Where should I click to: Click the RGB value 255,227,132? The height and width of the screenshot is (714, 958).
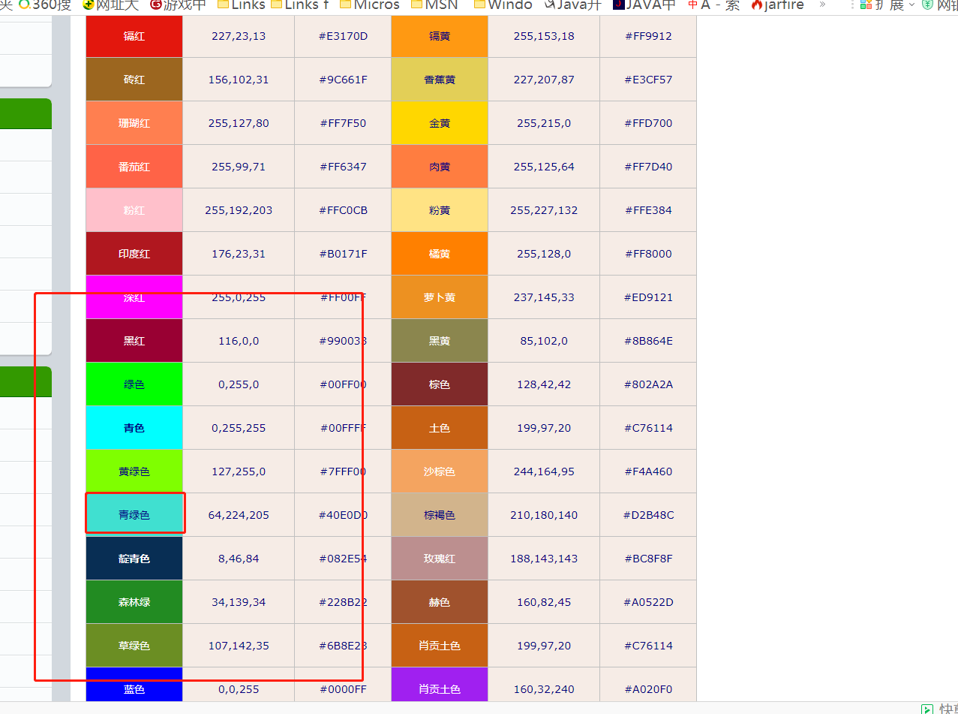(544, 210)
